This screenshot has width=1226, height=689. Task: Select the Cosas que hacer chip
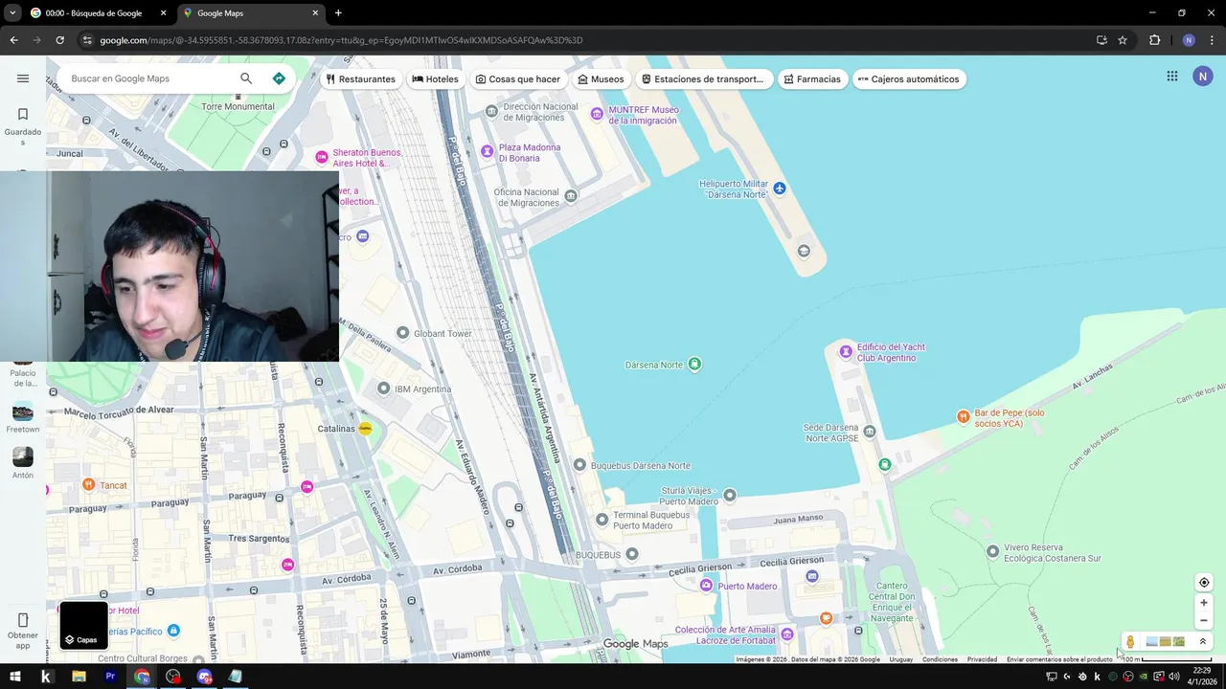pyautogui.click(x=518, y=79)
